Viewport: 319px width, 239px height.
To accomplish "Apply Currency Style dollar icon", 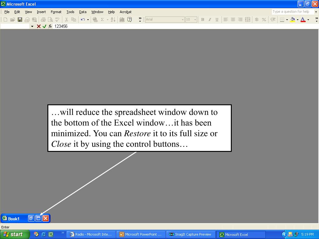I will pyautogui.click(x=257, y=20).
